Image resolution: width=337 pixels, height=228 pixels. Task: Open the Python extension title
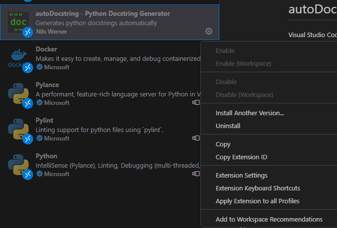pyautogui.click(x=47, y=156)
